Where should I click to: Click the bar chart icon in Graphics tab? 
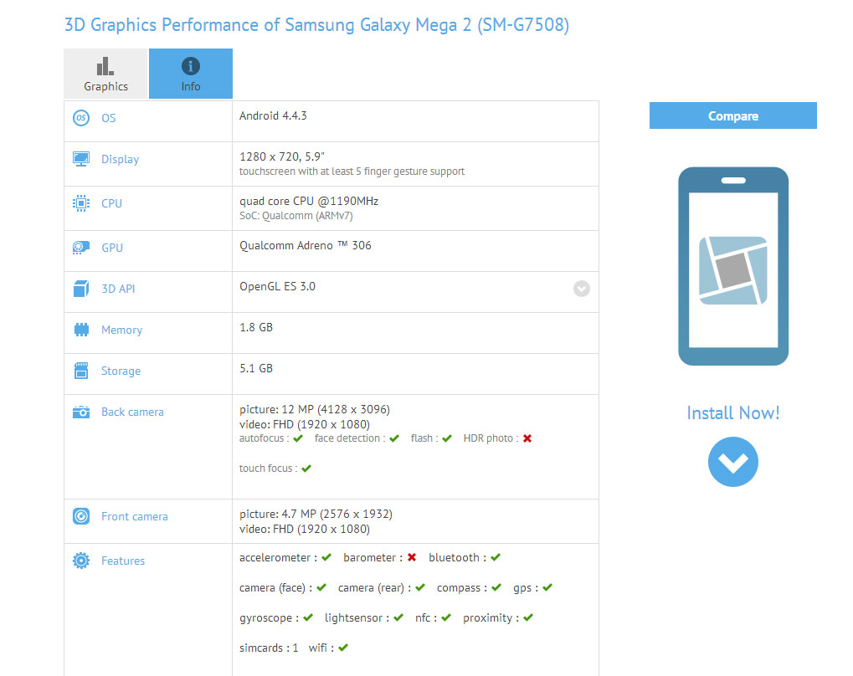(105, 66)
